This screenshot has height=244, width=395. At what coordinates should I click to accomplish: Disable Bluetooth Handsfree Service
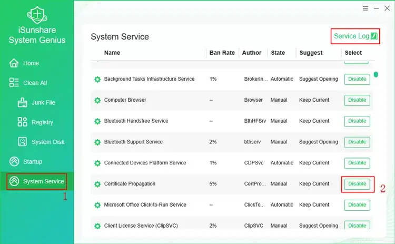(x=357, y=121)
